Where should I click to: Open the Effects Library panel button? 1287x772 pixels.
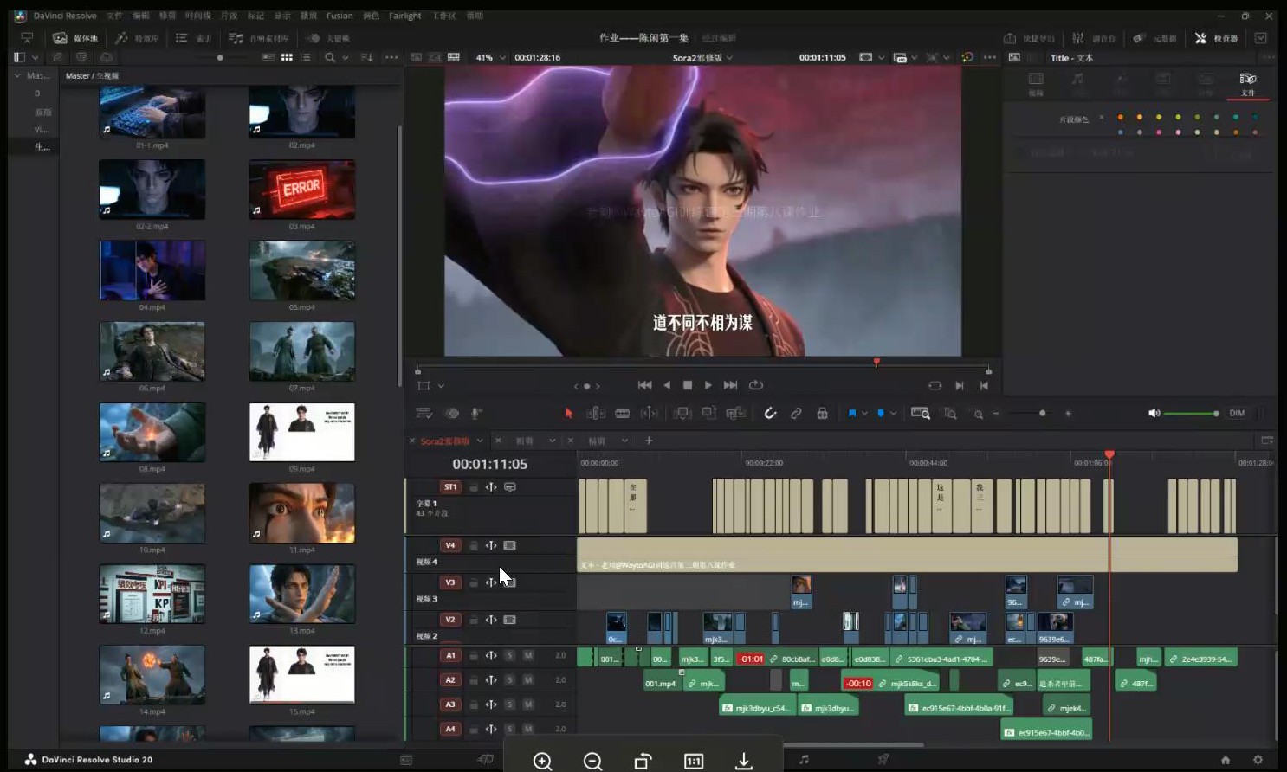[138, 38]
